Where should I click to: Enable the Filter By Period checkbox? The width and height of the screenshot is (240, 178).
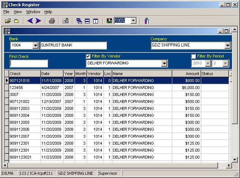coord(194,56)
